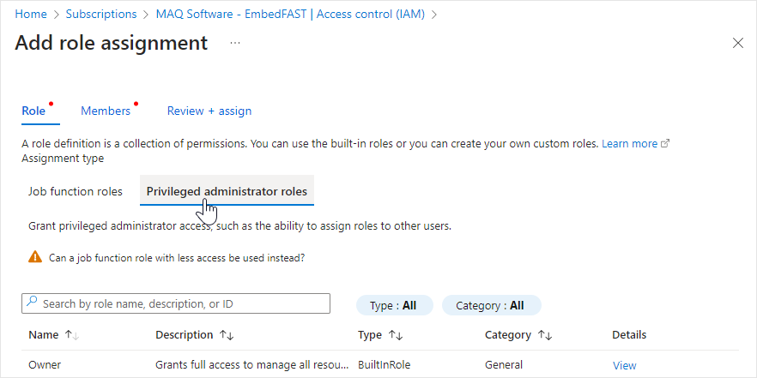Navigate to Subscriptions breadcrumb
757x378 pixels.
coord(101,15)
